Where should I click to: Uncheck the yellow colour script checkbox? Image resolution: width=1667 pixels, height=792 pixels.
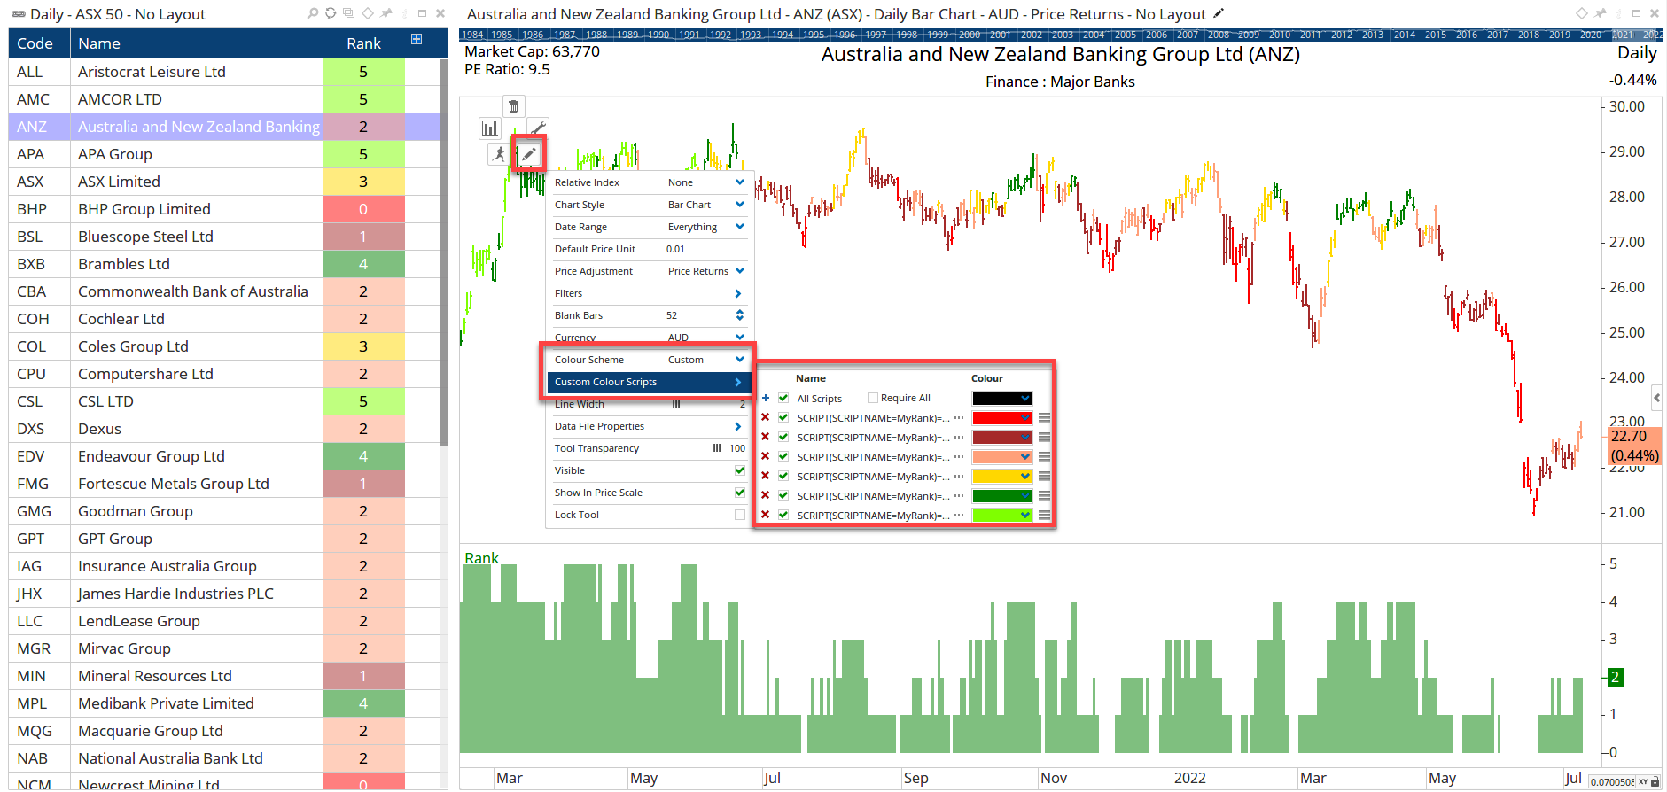click(783, 476)
